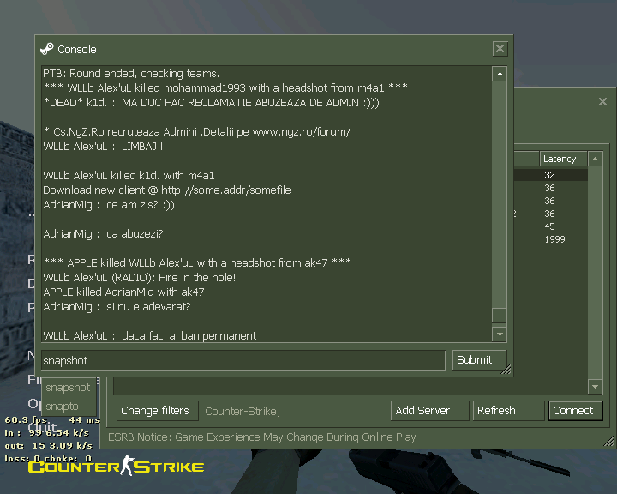
Task: Select the server row with latency 1999
Action: click(554, 239)
